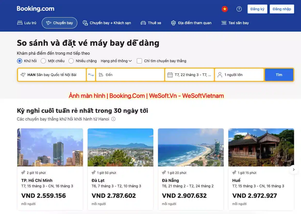
Task: Select the Khứ hồi radio button
Action: tap(20, 61)
